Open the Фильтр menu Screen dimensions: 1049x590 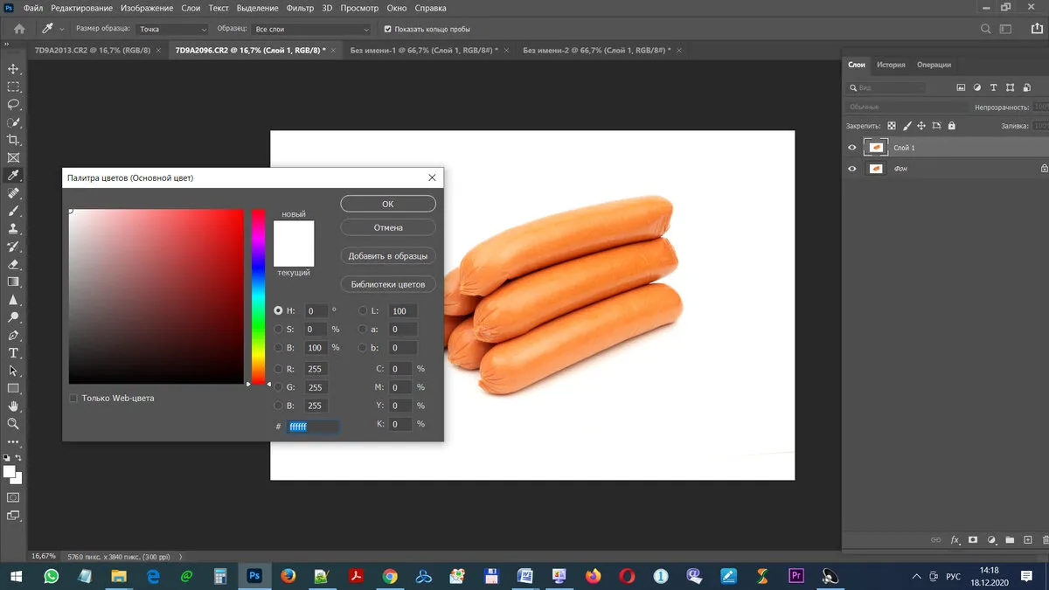[300, 8]
